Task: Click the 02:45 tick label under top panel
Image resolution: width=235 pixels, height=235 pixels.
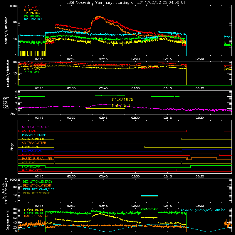Action: (x=103, y=59)
